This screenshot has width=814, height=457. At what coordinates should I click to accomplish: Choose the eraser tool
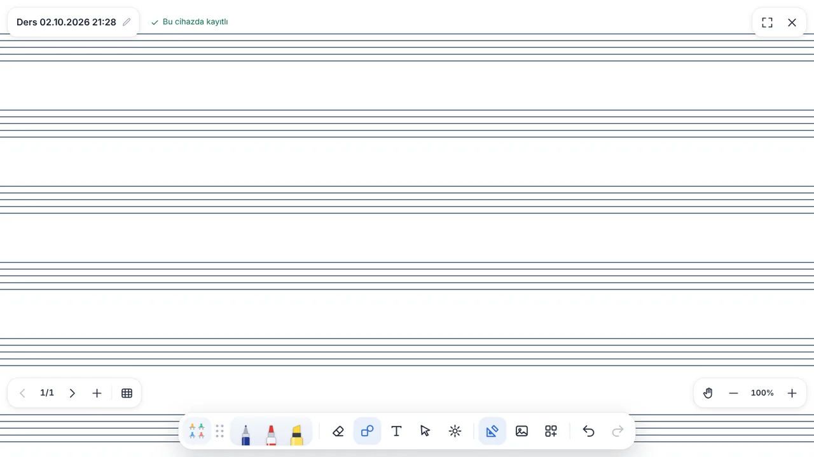coord(338,431)
